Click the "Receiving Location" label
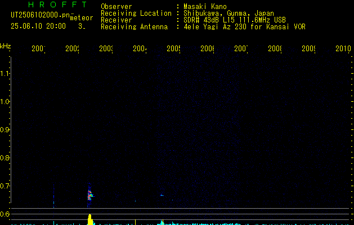 [136, 13]
